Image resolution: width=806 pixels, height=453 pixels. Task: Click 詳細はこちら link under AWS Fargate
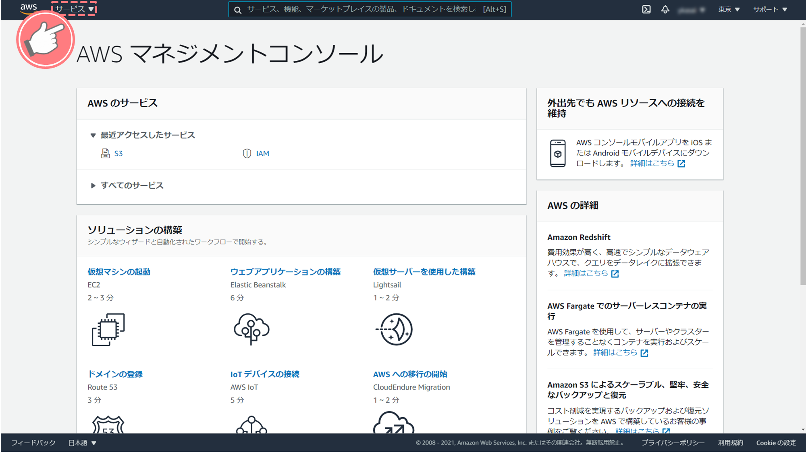pyautogui.click(x=615, y=353)
